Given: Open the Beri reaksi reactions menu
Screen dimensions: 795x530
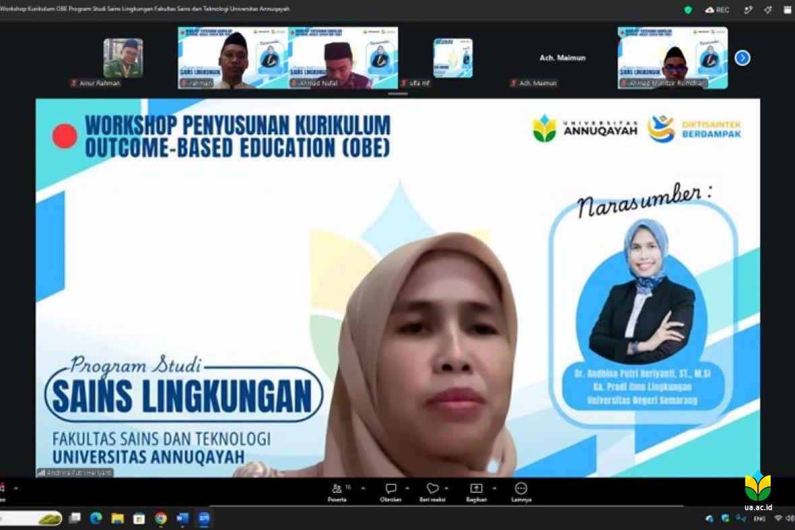Looking at the screenshot, I should coord(432,492).
